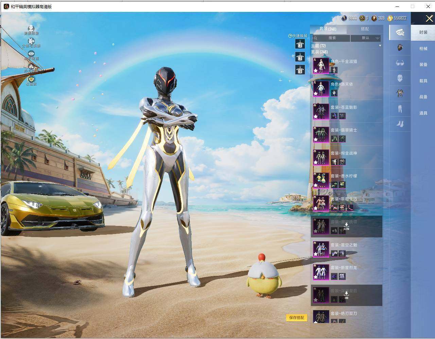The height and width of the screenshot is (339, 435).
Task: Select the 套装-绝刃双刀 outfit thumbnail
Action: click(321, 317)
